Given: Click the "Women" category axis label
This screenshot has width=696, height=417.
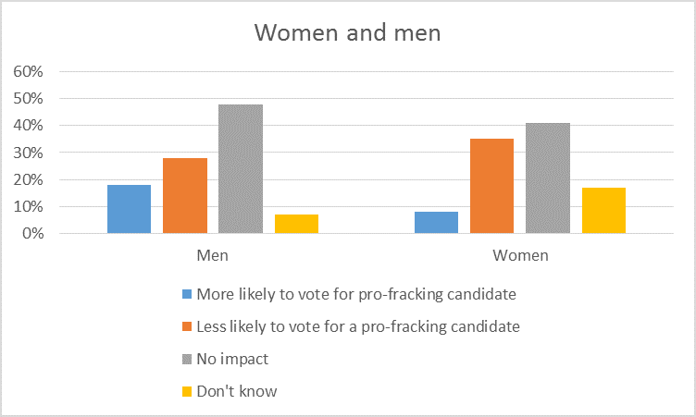Looking at the screenshot, I should (519, 254).
